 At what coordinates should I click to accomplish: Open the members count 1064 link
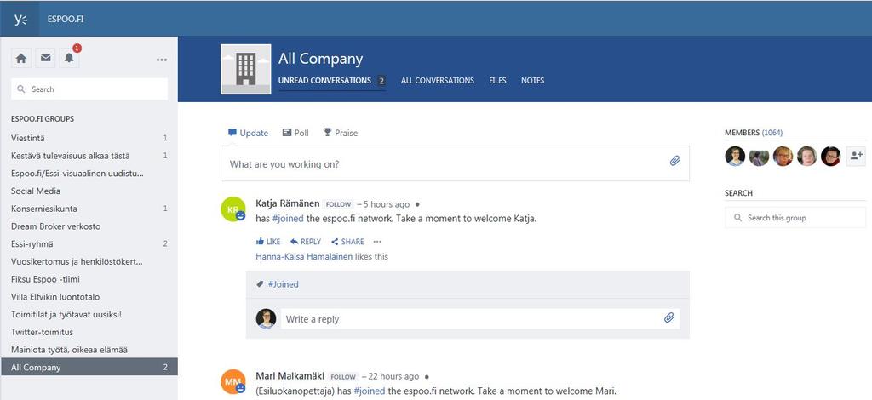point(772,133)
